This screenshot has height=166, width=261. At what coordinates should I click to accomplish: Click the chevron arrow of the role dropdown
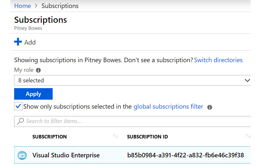coord(247,80)
